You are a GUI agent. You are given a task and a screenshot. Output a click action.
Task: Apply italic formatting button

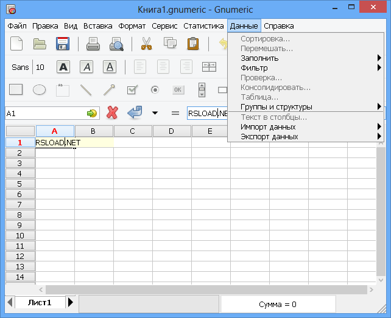[x=86, y=67]
